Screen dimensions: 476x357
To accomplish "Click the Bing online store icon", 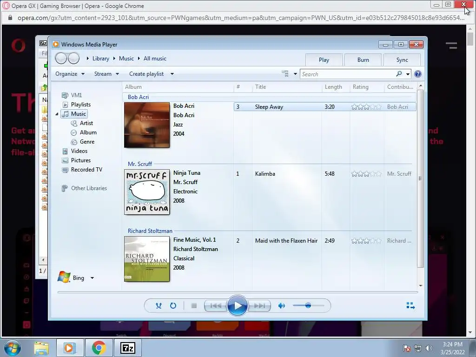I will tap(64, 277).
